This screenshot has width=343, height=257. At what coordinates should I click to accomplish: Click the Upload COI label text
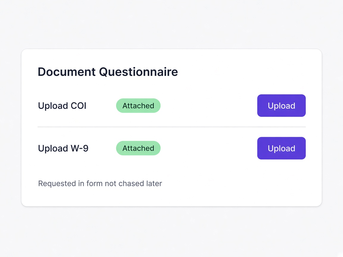(62, 106)
